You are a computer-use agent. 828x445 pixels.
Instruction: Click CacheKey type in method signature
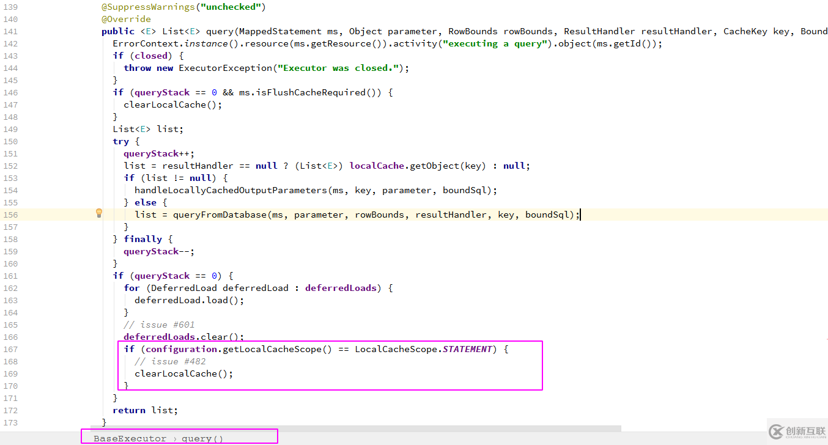(x=745, y=31)
